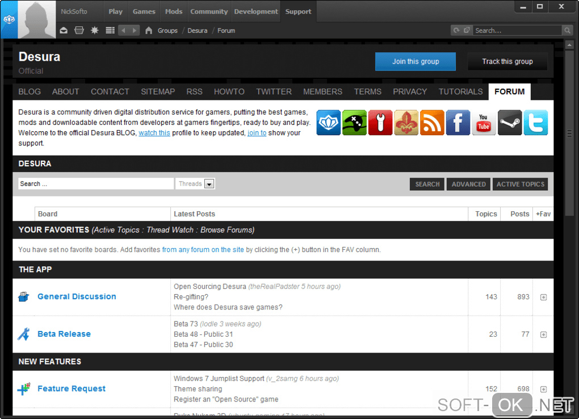Open the inbox envelope icon in toolbar
Screen dimensions: 579x419
click(x=64, y=30)
